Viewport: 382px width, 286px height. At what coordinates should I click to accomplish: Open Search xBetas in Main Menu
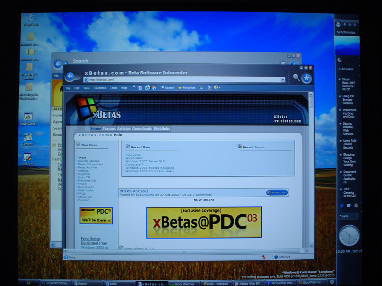click(89, 161)
